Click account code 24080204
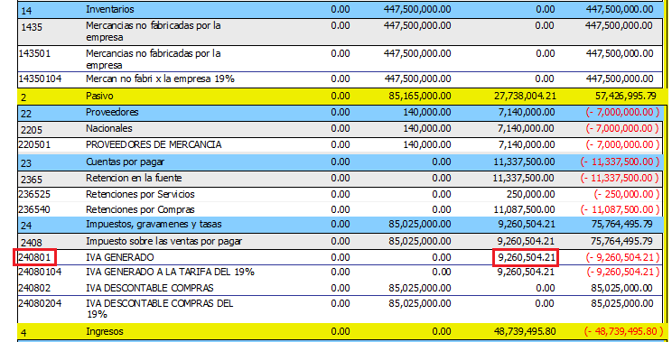The width and height of the screenshot is (672, 342). pos(40,303)
